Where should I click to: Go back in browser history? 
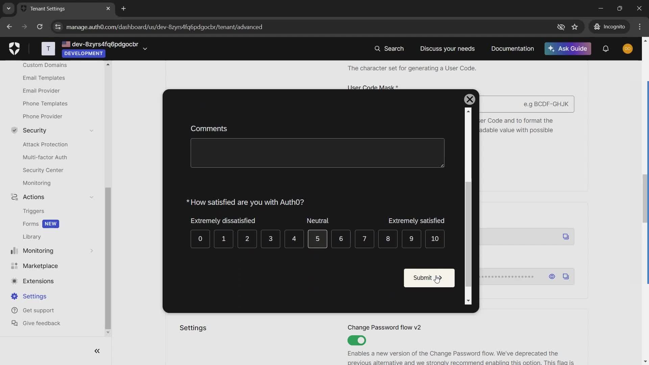9,27
